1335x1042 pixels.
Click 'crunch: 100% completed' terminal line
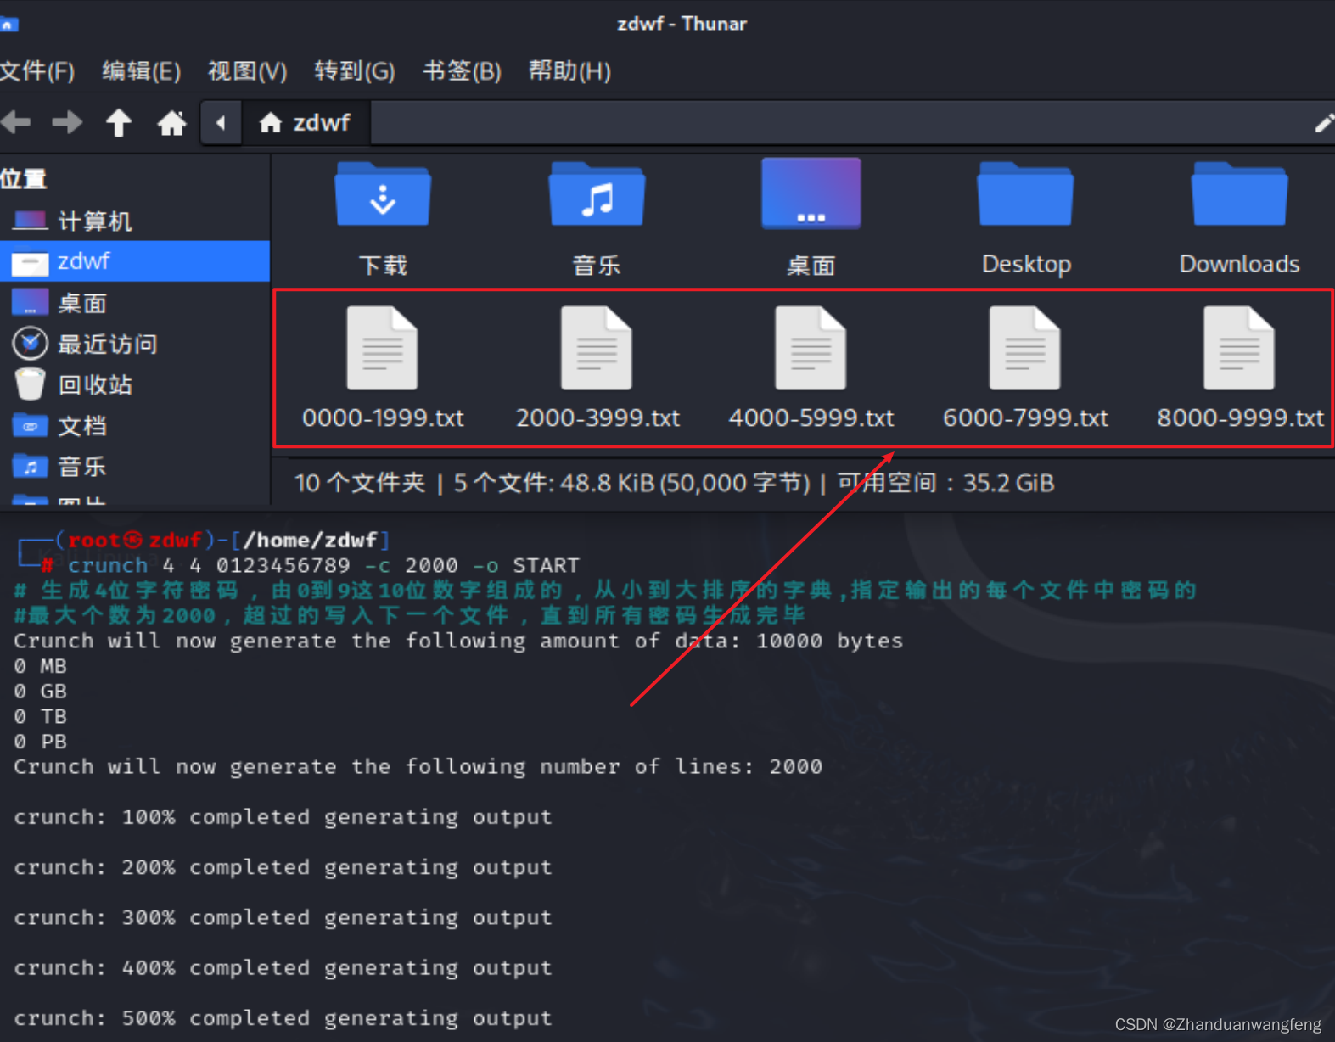[x=283, y=817]
